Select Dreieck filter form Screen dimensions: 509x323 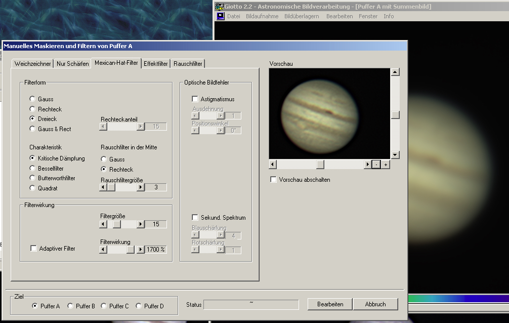[43, 119]
